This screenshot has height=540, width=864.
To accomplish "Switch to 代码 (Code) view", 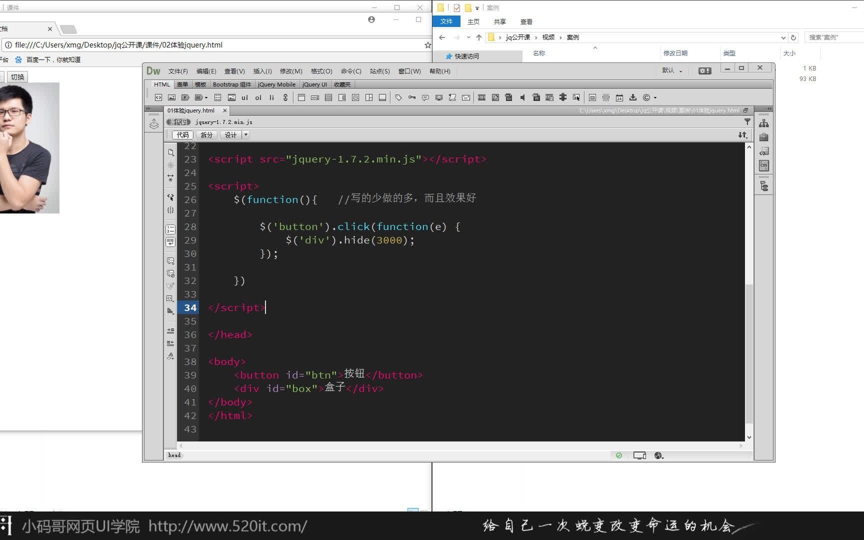I will pyautogui.click(x=182, y=135).
